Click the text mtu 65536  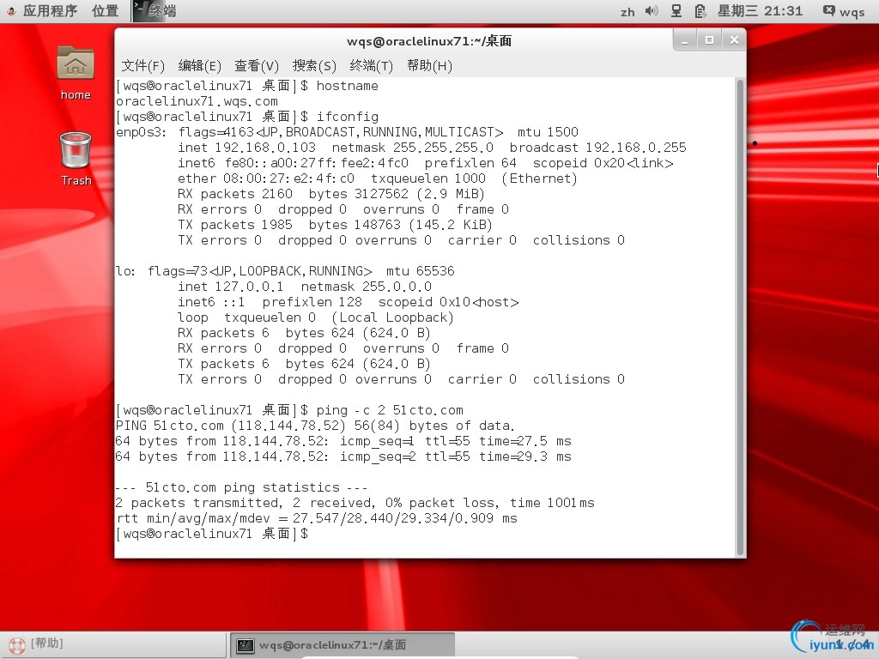(x=421, y=271)
